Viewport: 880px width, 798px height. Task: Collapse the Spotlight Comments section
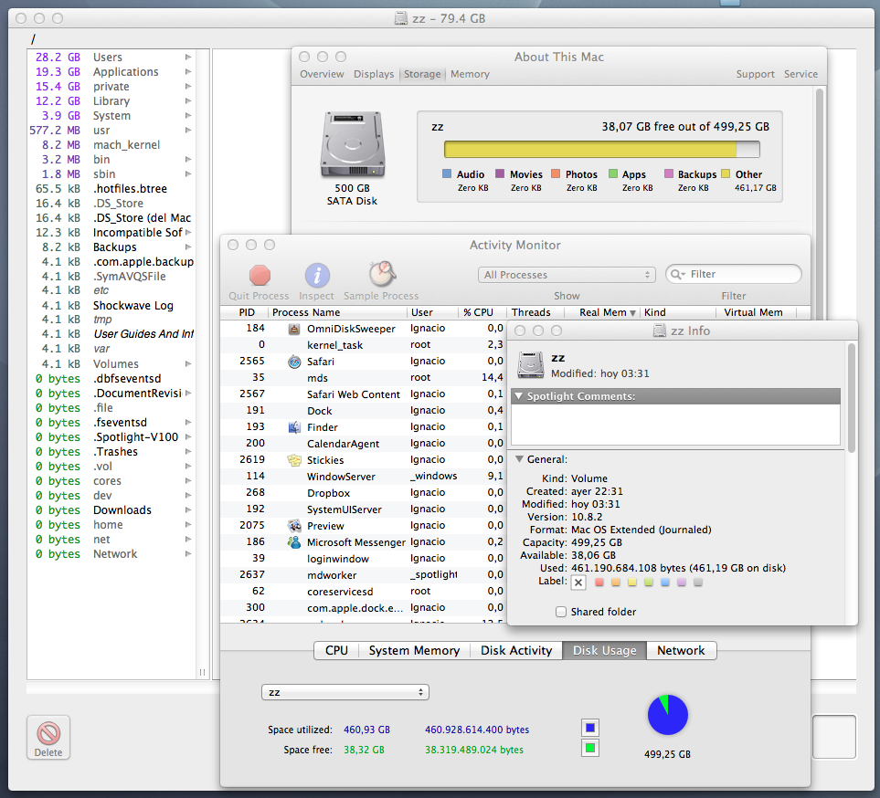point(519,396)
